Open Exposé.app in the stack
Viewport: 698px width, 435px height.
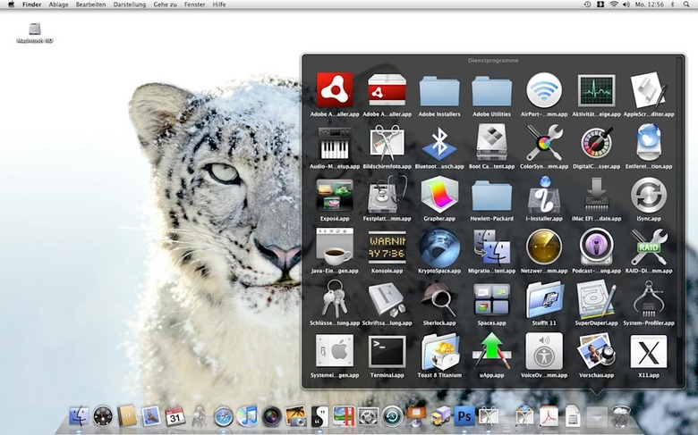point(335,195)
